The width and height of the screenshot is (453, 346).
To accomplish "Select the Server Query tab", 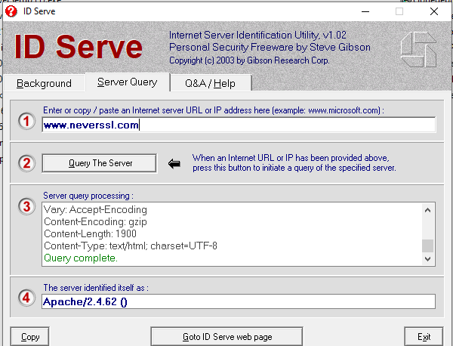I will click(x=128, y=82).
